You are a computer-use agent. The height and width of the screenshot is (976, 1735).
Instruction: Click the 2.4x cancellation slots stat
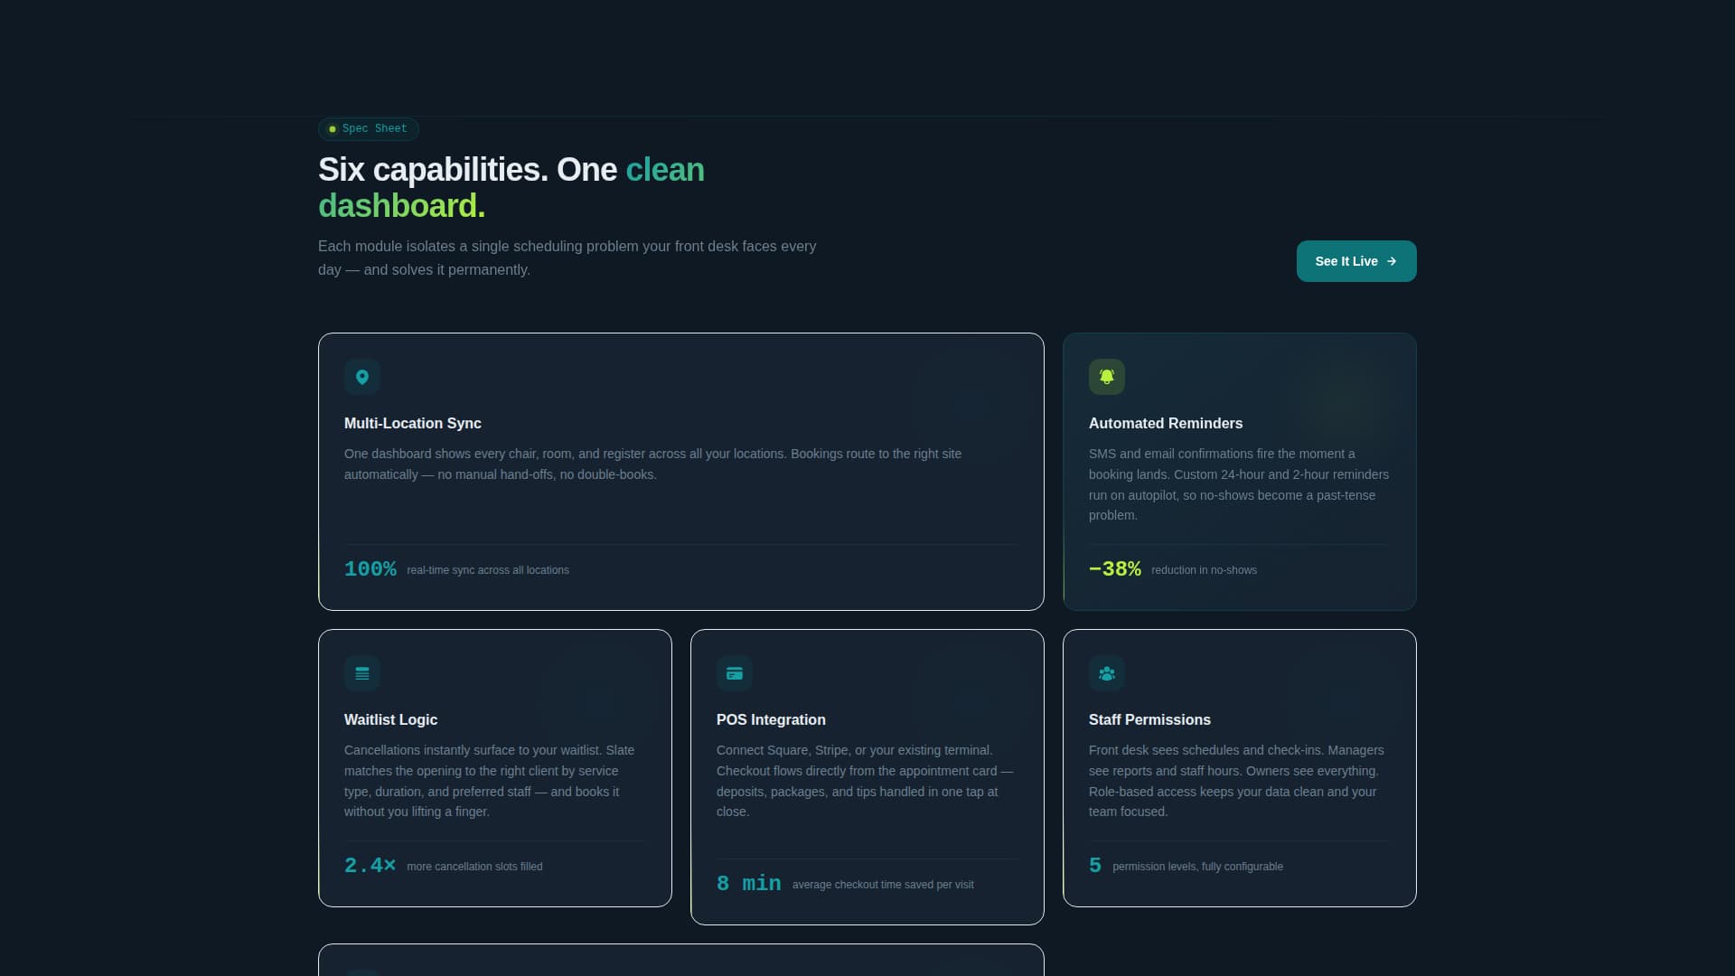370,865
